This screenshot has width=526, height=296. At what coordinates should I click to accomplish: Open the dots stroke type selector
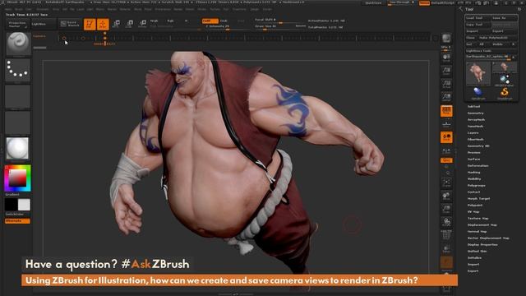(18, 70)
